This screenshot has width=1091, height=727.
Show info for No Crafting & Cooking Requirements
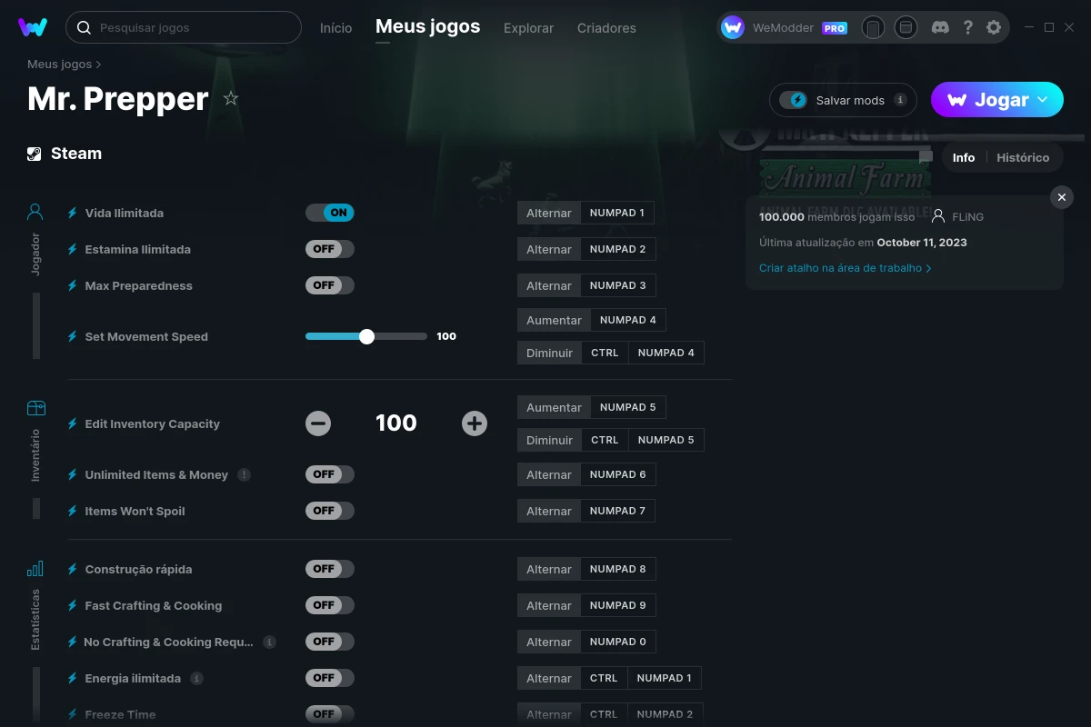tap(269, 642)
